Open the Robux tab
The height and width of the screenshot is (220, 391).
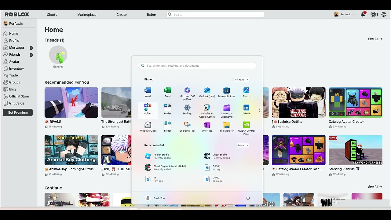(x=152, y=15)
